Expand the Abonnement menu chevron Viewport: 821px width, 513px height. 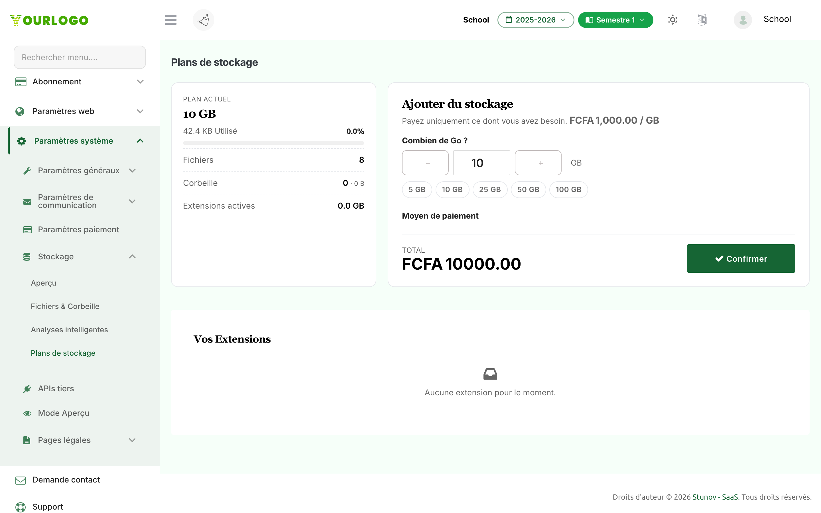pos(140,82)
